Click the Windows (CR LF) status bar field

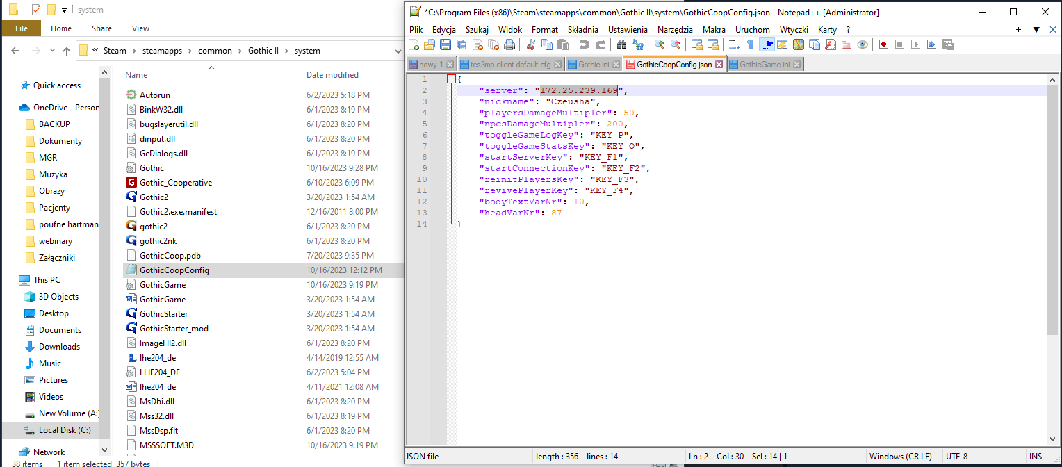[901, 457]
